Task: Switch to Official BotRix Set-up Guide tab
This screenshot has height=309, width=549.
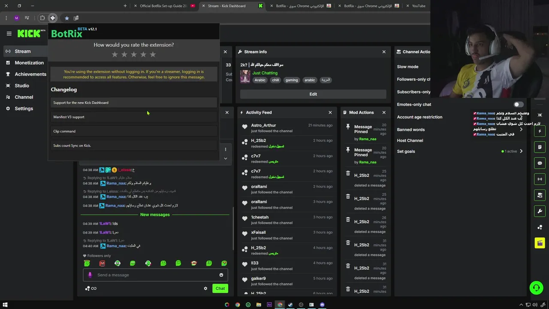Action: [x=164, y=6]
